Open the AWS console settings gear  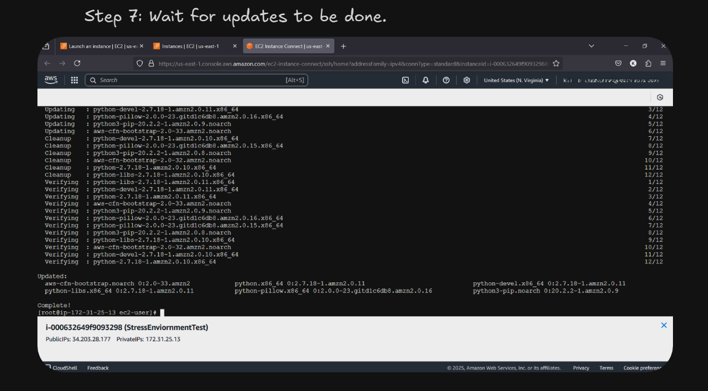[x=466, y=80]
